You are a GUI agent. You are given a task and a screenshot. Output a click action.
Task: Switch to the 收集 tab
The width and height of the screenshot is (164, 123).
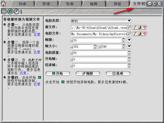tap(70, 4)
